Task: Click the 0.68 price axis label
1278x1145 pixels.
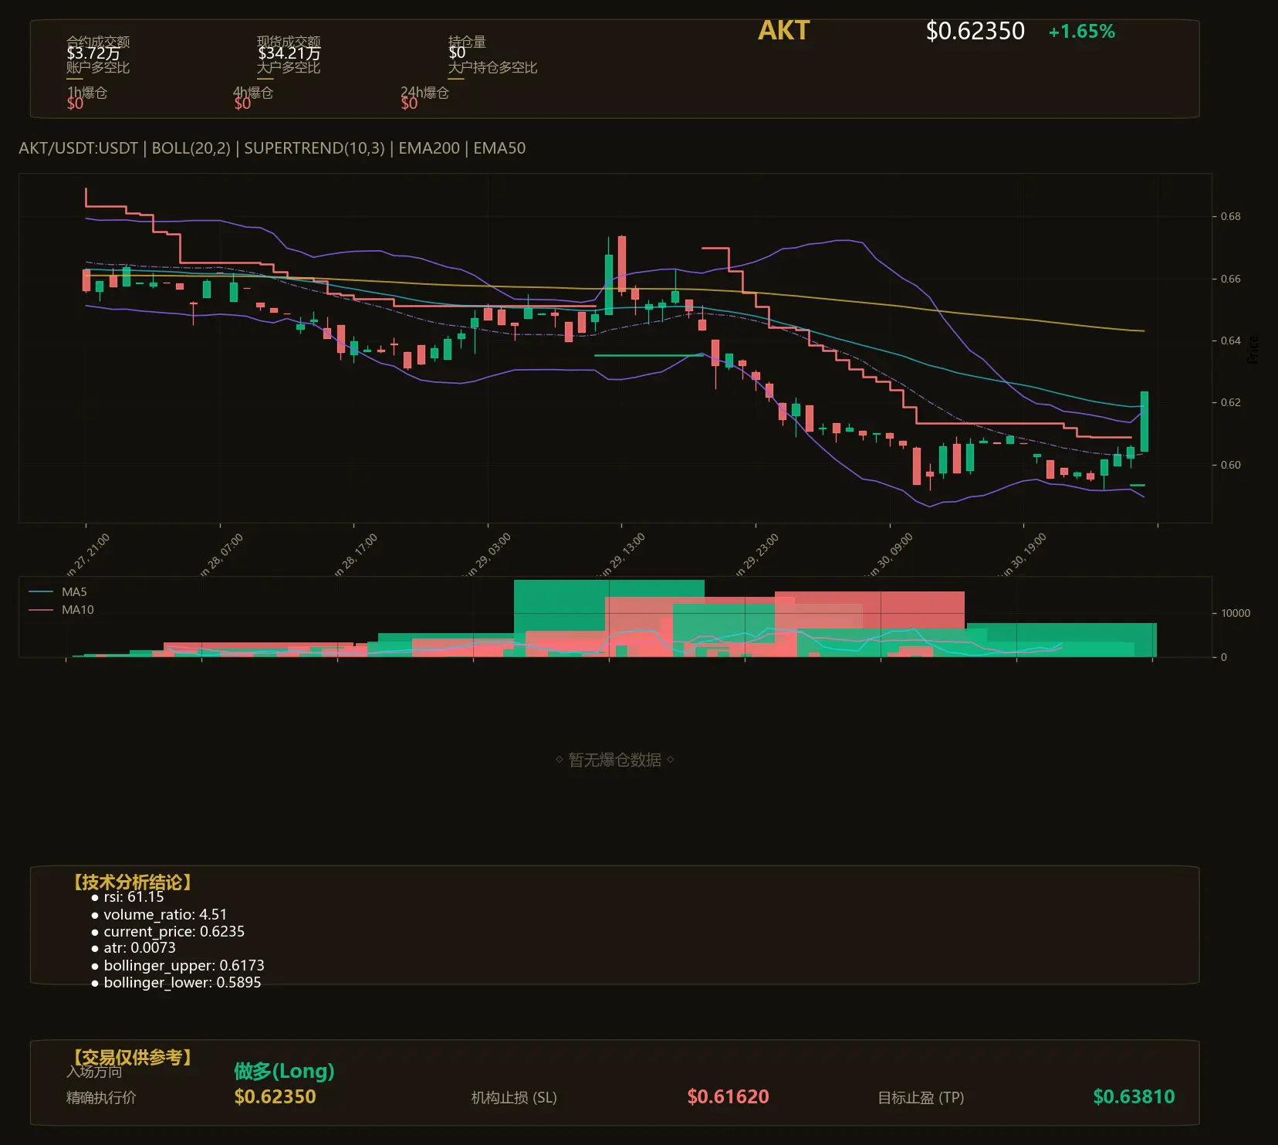Action: [x=1230, y=216]
